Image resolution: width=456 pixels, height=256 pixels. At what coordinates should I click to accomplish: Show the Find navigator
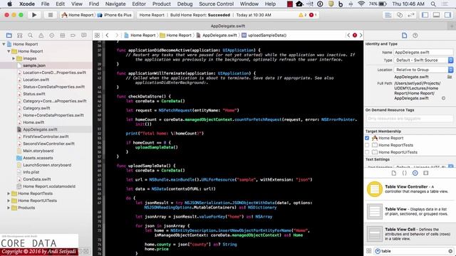point(30,36)
